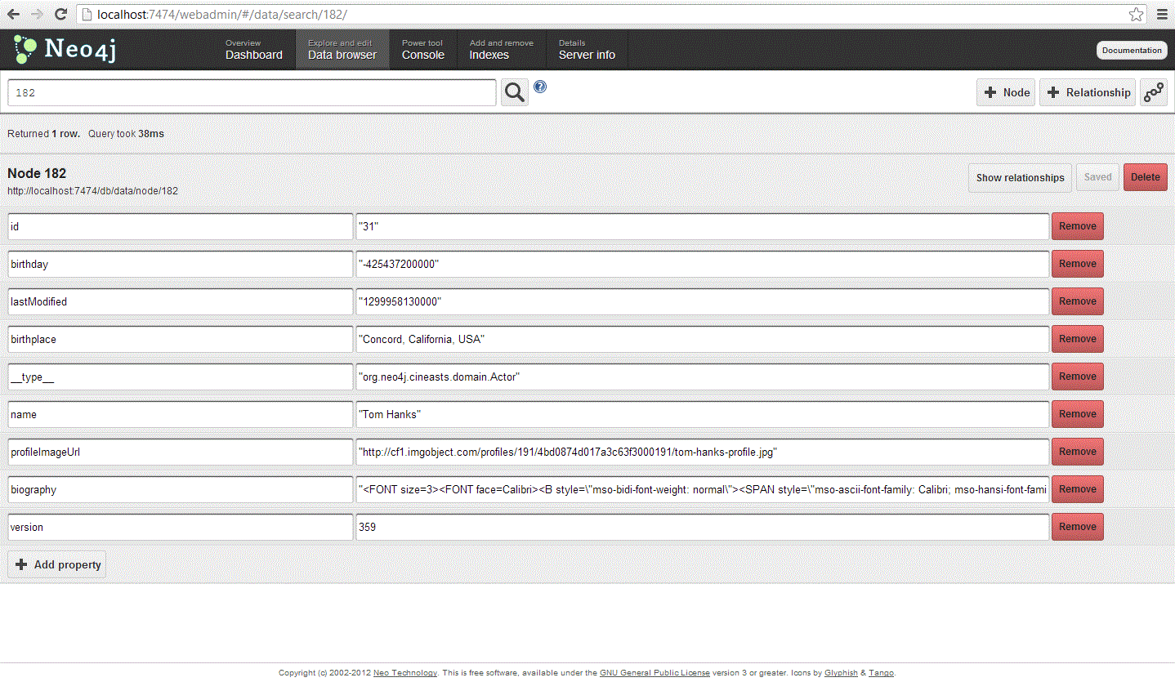
Task: Edit the version value 359
Action: point(703,527)
